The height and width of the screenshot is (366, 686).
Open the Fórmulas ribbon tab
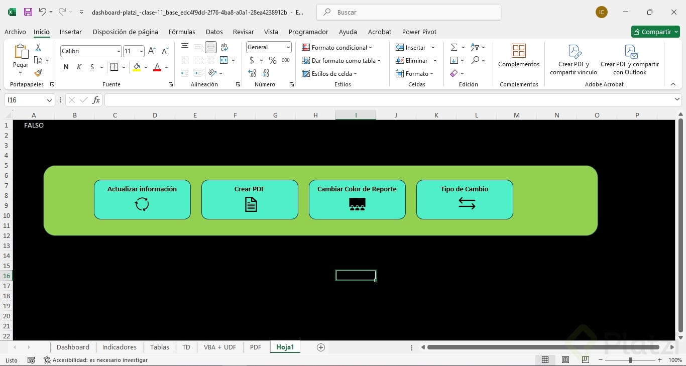pos(182,32)
